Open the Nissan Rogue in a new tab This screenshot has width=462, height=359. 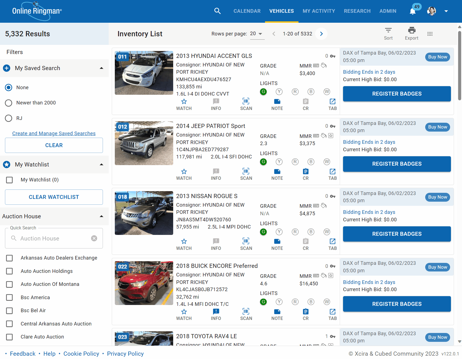(333, 245)
